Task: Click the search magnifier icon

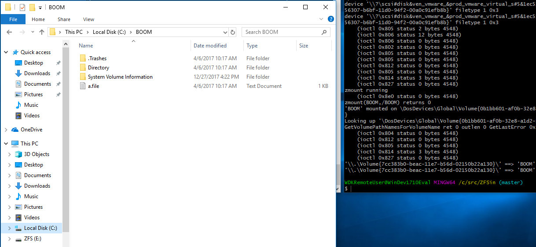Action: pyautogui.click(x=324, y=32)
